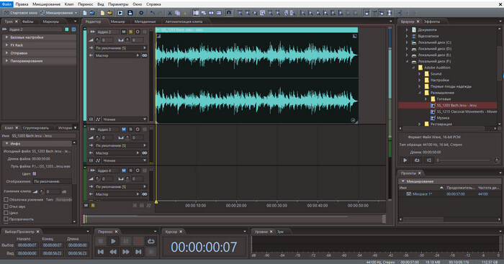Open the Файлы tab in the left panel

[x=27, y=22]
